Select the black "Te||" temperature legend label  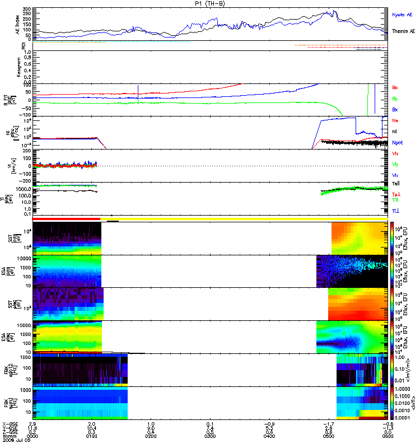pos(396,184)
